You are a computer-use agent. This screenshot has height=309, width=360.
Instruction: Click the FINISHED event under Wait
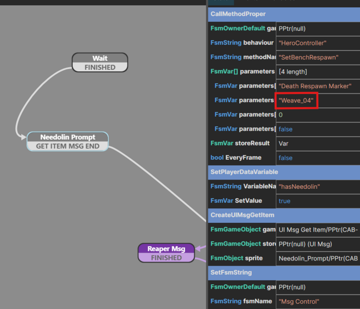(x=100, y=67)
